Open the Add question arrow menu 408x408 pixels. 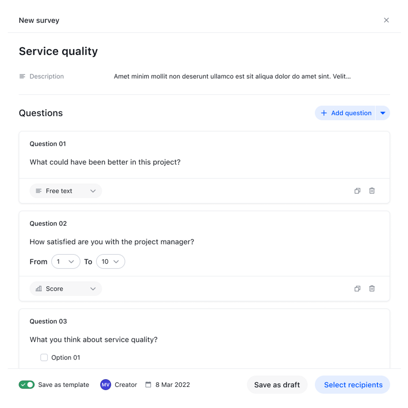pos(383,113)
